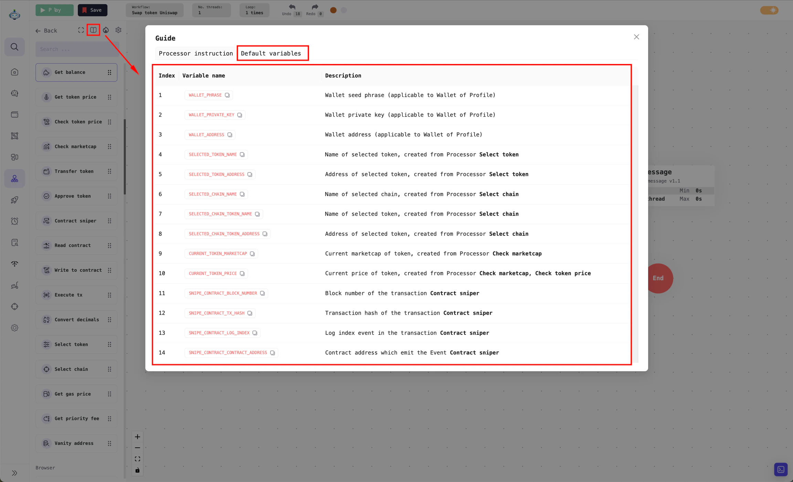The image size is (793, 482).
Task: Open the terminal icon at bottom right
Action: (x=780, y=469)
